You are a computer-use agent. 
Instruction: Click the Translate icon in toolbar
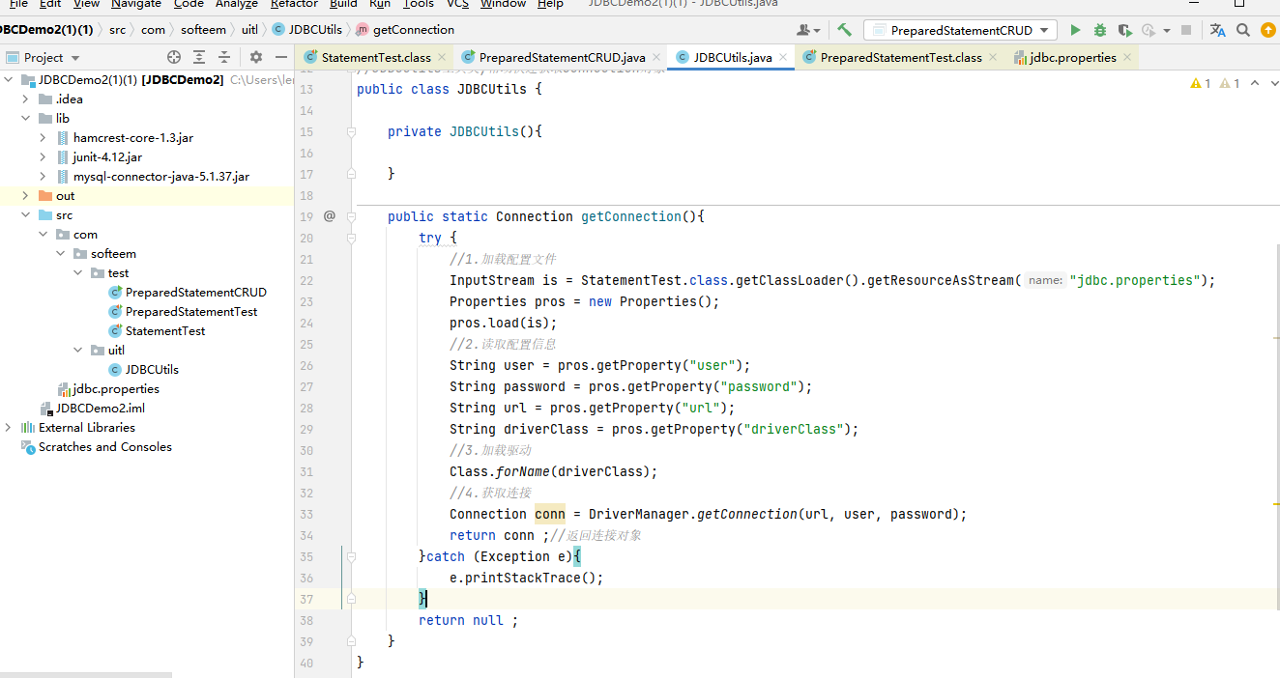pos(1217,30)
